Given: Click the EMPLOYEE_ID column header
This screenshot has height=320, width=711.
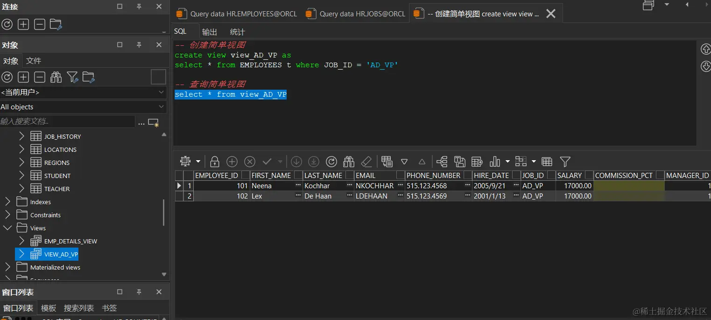Looking at the screenshot, I should [217, 176].
